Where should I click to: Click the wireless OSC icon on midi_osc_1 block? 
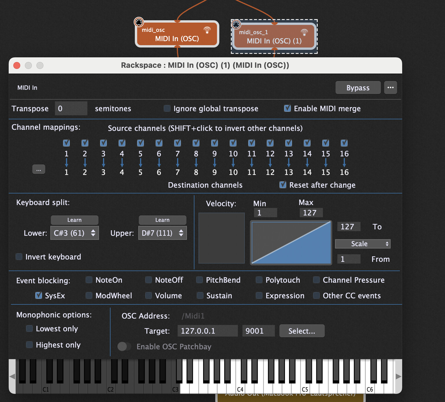click(304, 32)
